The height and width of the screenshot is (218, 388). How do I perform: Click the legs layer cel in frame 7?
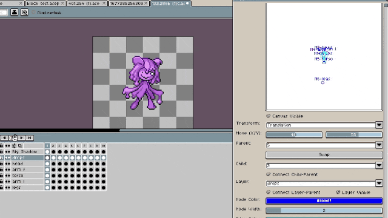click(x=85, y=188)
